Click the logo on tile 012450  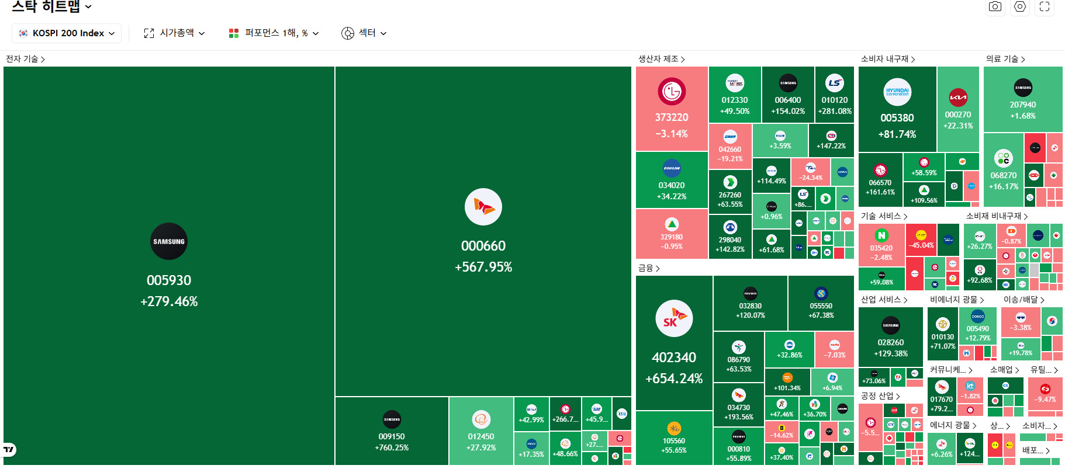click(481, 419)
